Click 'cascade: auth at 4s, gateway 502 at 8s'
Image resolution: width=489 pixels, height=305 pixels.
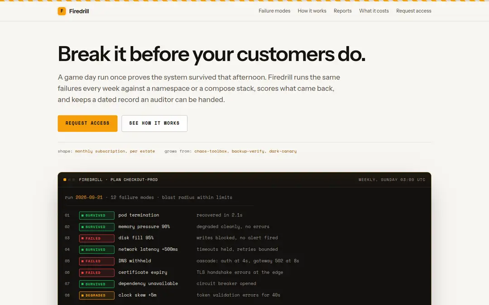(248, 261)
